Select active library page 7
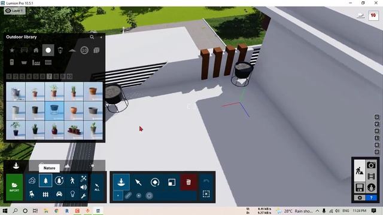 click(49, 76)
